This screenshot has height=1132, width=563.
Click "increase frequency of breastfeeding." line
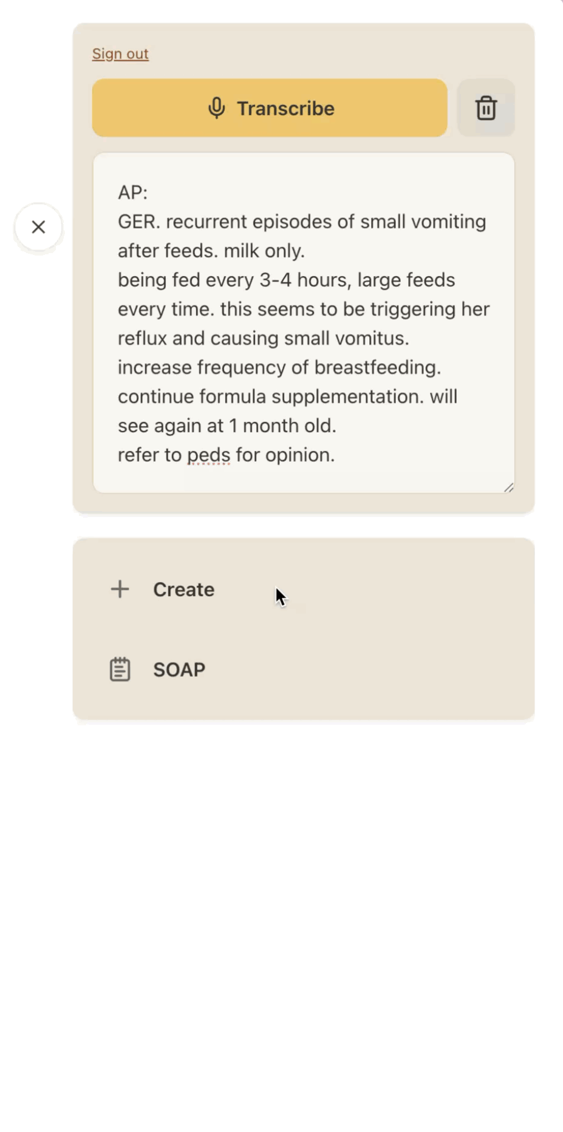(279, 367)
